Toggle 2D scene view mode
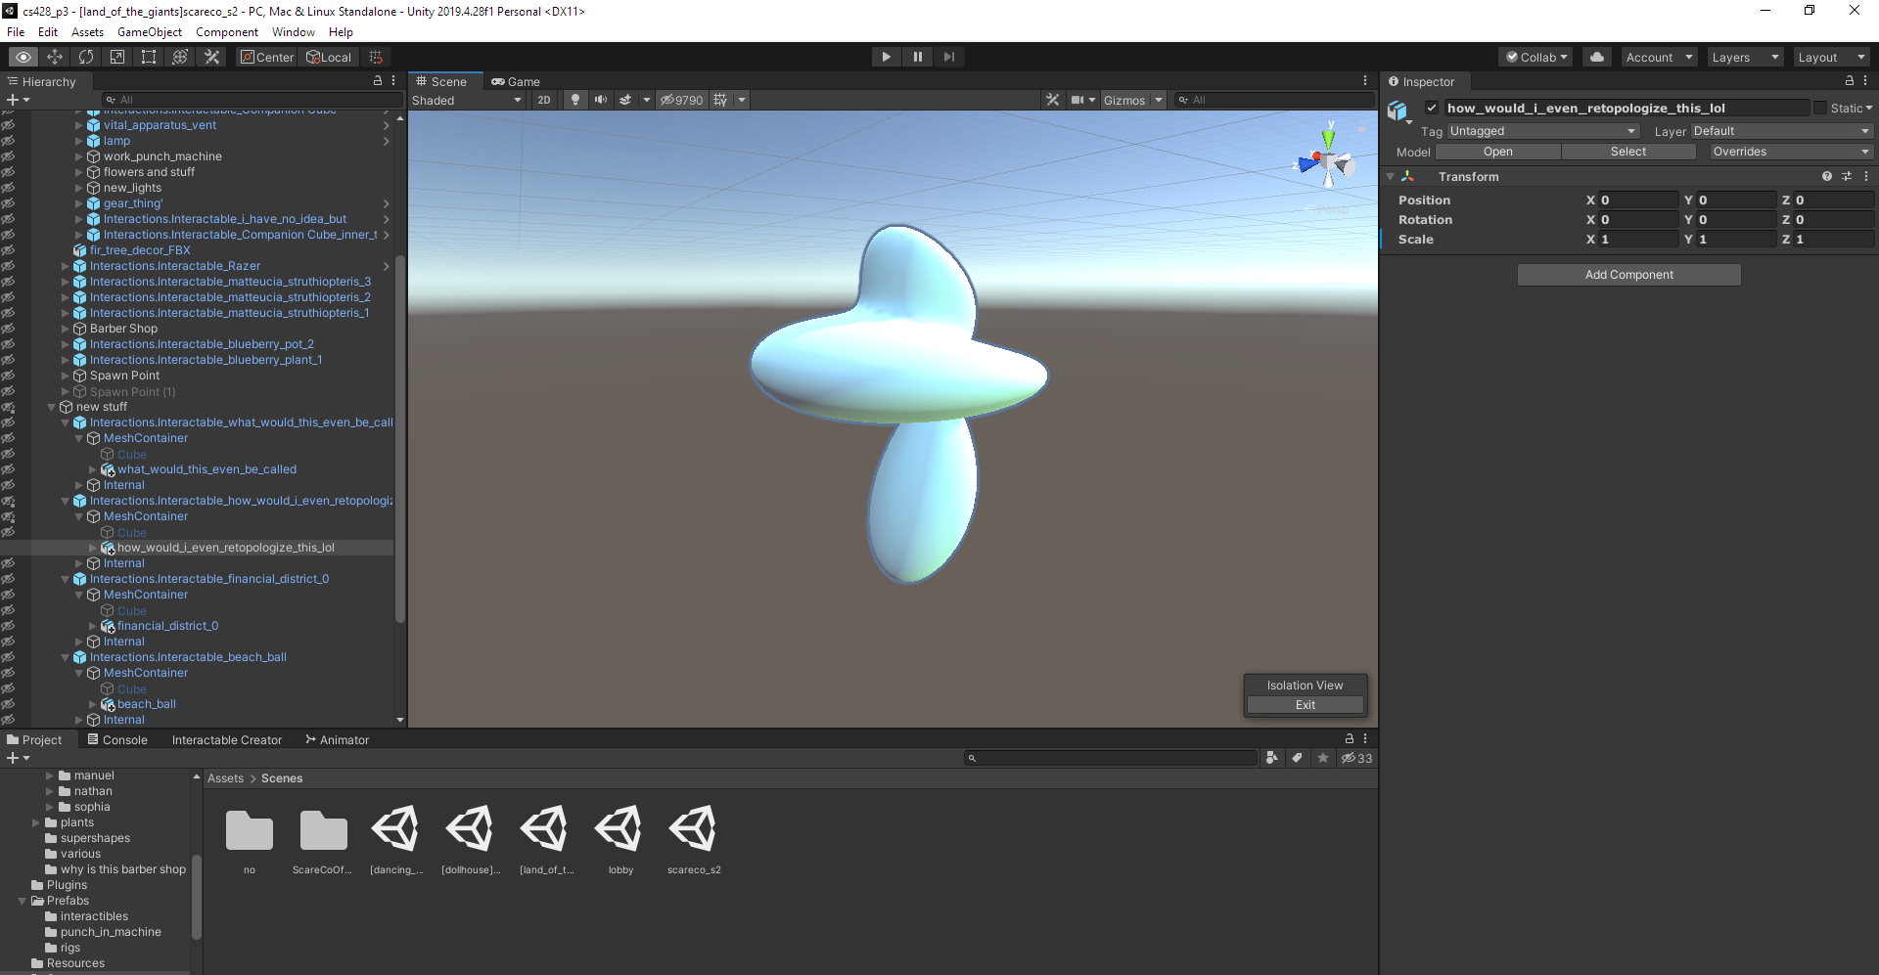The image size is (1879, 975). click(544, 100)
